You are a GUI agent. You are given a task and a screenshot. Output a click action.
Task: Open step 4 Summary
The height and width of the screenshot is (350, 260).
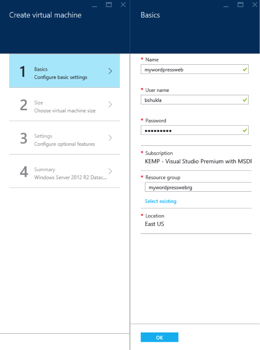64,171
